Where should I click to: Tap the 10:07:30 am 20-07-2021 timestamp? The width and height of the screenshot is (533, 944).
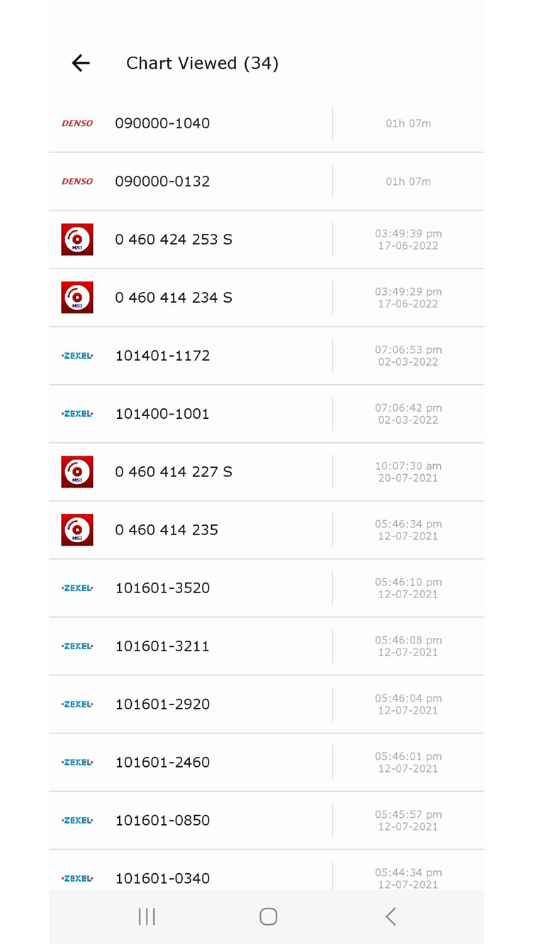pyautogui.click(x=408, y=472)
